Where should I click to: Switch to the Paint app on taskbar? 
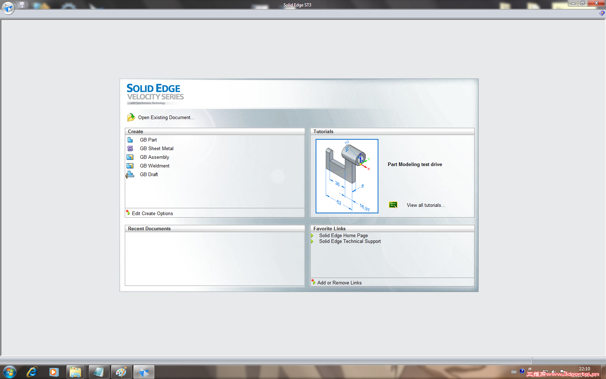pos(121,372)
